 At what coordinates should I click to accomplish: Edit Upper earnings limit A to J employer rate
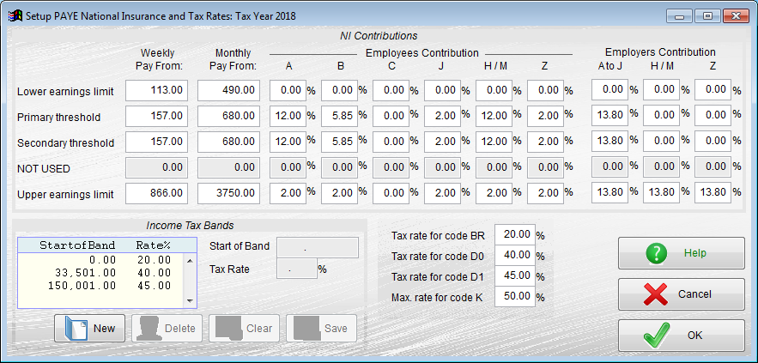pyautogui.click(x=610, y=192)
